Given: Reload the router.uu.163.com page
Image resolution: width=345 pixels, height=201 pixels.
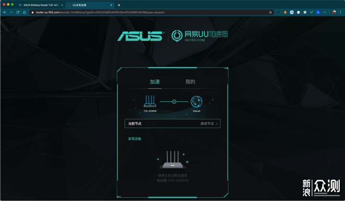Looking at the screenshot, I should tap(18, 12).
